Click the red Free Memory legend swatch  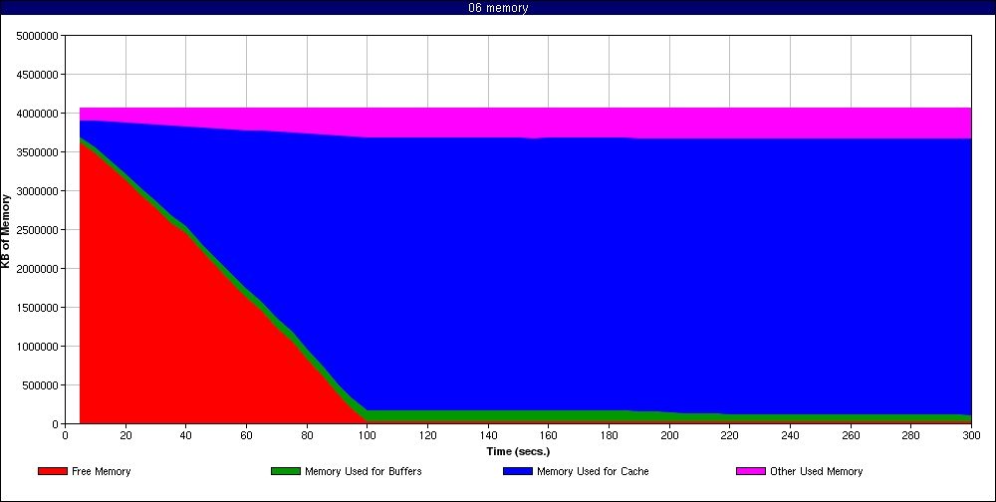53,471
